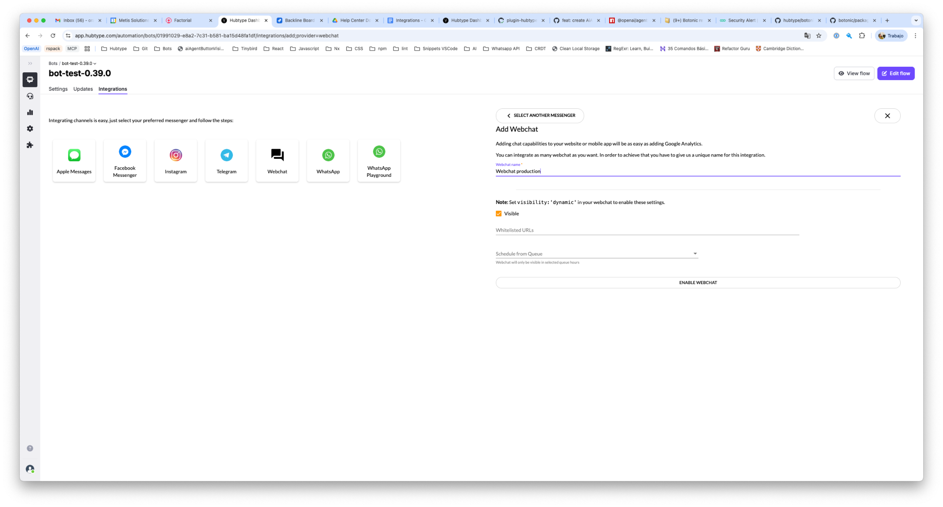Open the headset help desk sidebar icon
The image size is (943, 507).
30,96
